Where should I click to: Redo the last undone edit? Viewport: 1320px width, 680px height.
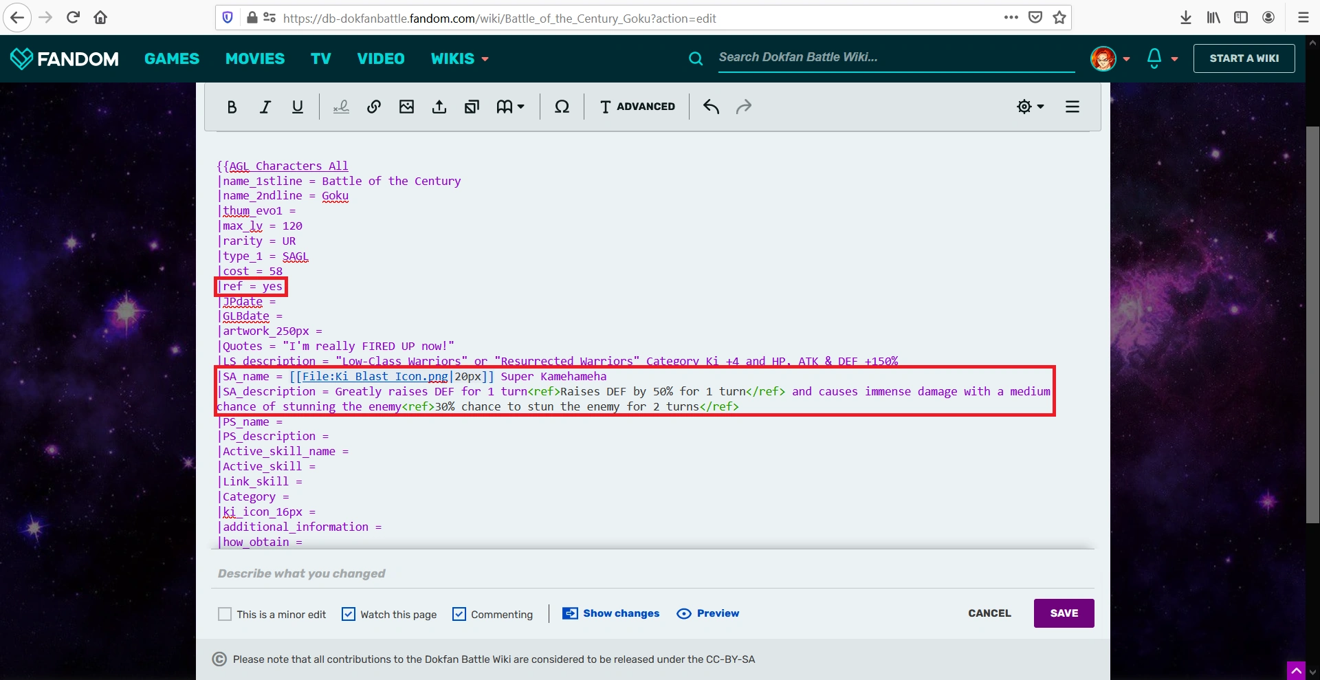(x=744, y=107)
